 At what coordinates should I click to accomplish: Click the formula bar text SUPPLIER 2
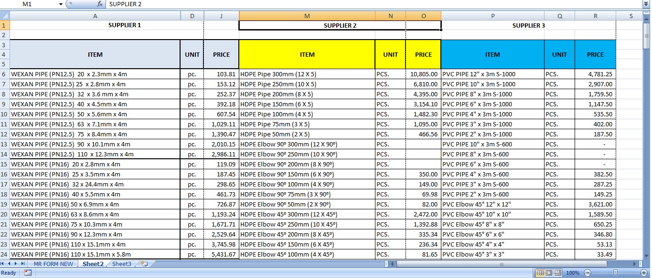click(125, 4)
